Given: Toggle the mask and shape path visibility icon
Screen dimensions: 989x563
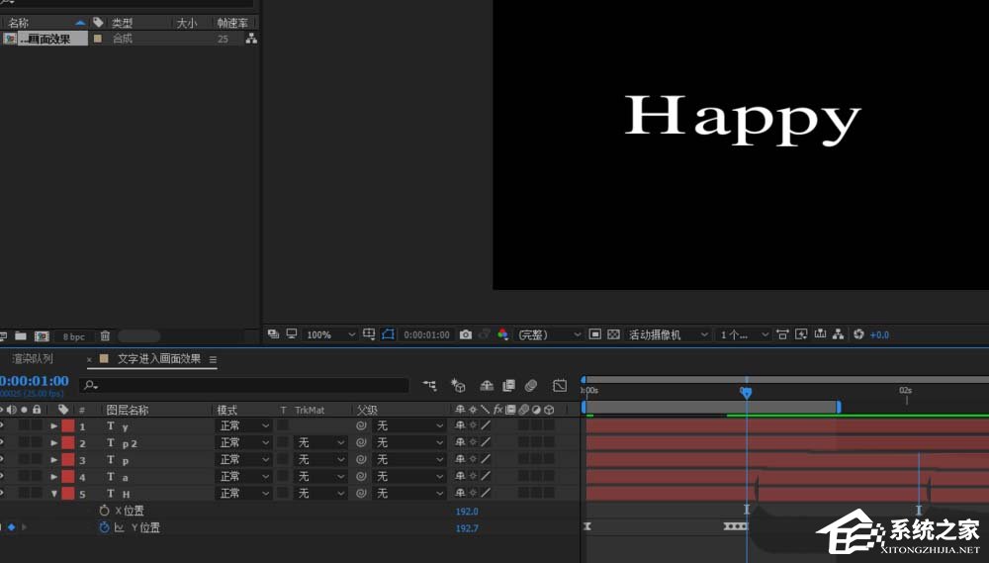Looking at the screenshot, I should click(x=388, y=335).
